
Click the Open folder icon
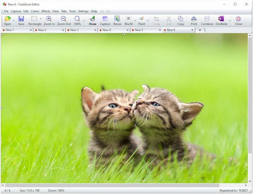[x=7, y=19]
